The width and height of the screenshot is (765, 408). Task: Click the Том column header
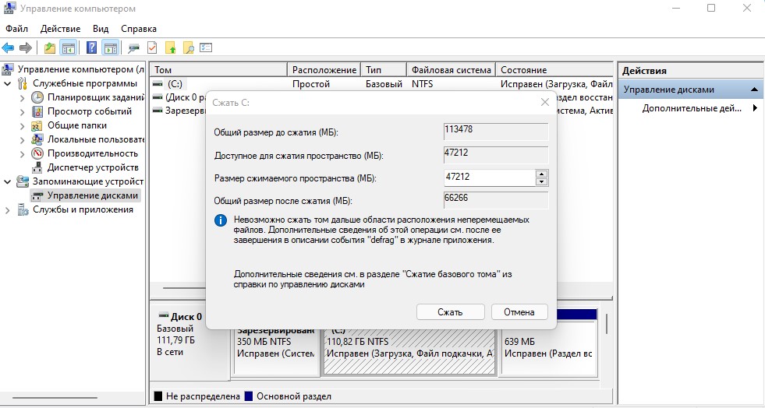[218, 69]
